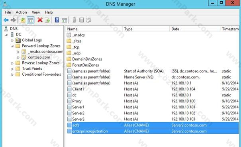Select the Server2 host record
This screenshot has height=147, width=241.
(153, 113)
